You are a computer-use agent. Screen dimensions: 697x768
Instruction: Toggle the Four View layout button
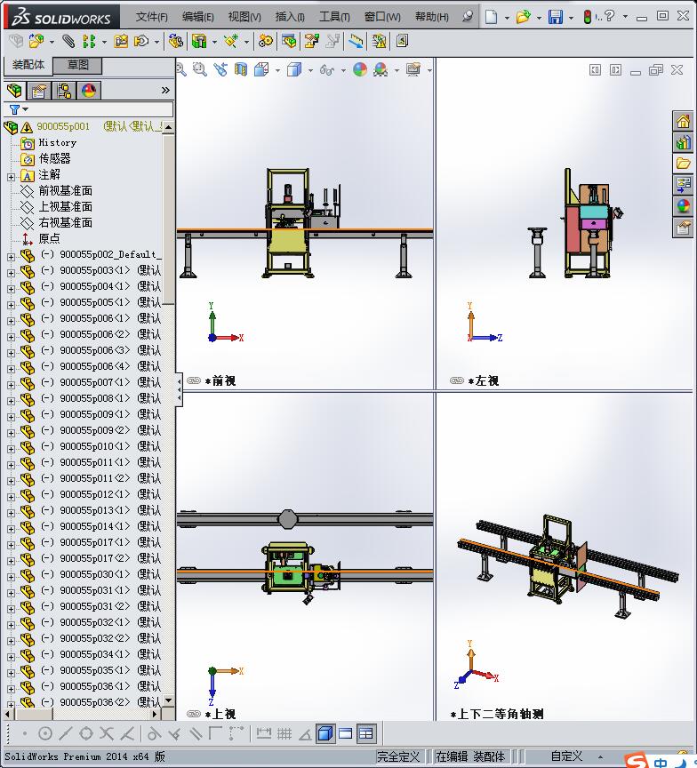coord(366,733)
